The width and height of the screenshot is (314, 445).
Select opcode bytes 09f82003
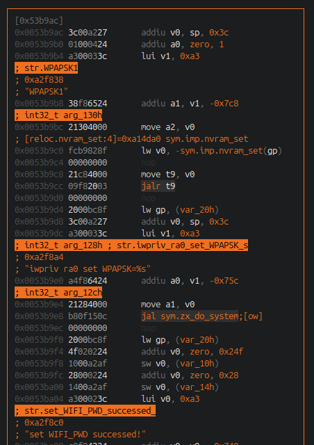coord(88,186)
